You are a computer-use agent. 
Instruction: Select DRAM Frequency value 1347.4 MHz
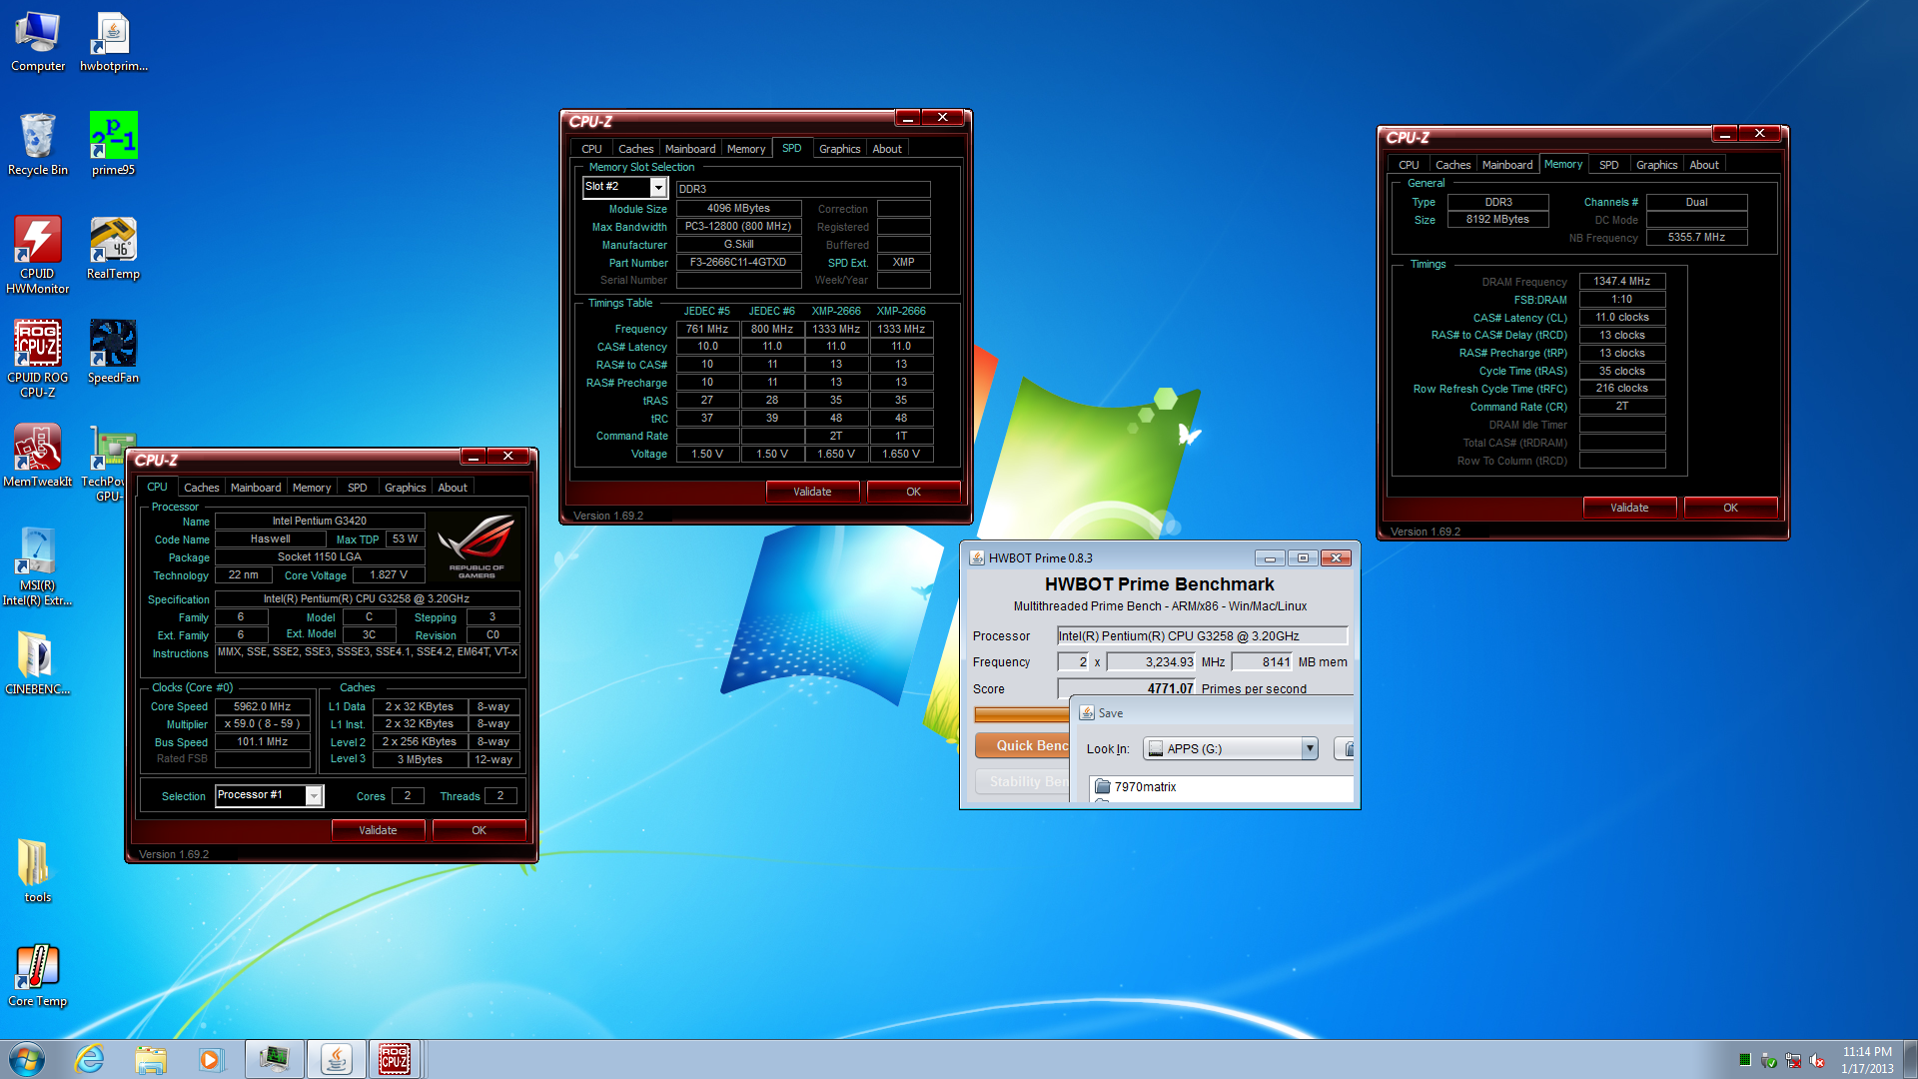pos(1621,282)
